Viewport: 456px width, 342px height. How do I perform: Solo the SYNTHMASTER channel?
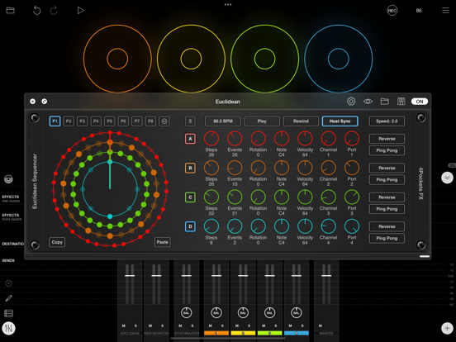pyautogui.click(x=192, y=325)
